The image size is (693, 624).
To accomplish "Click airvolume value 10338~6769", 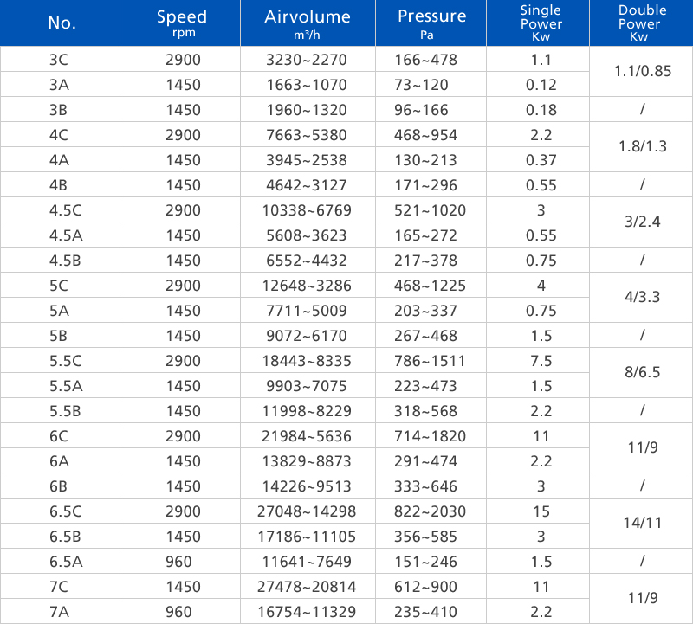I will [307, 210].
